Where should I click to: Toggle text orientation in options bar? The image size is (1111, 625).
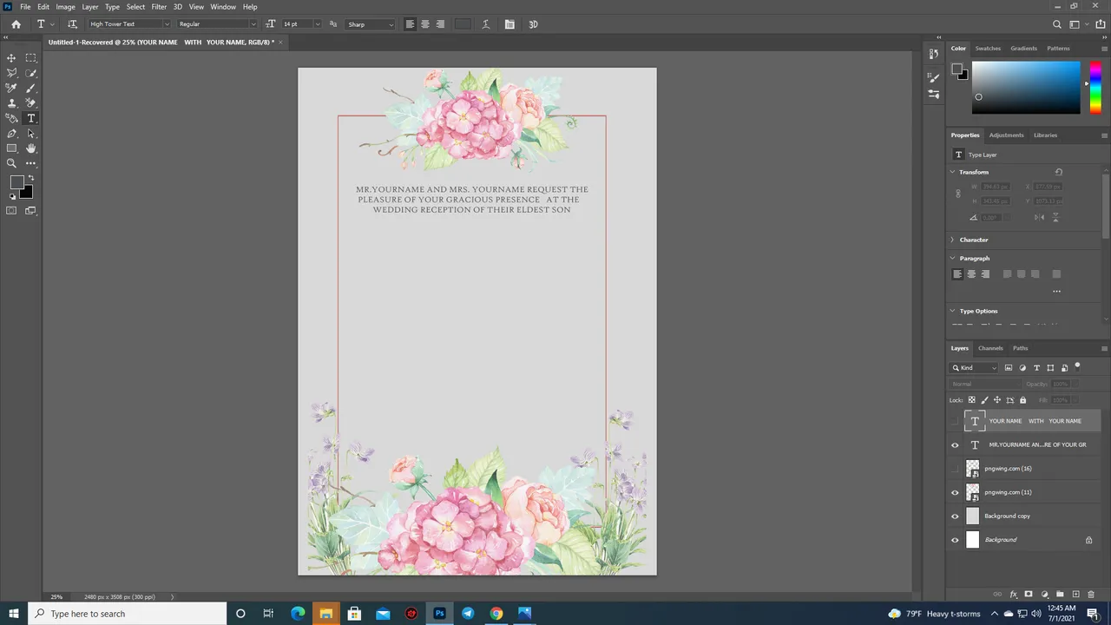[72, 24]
